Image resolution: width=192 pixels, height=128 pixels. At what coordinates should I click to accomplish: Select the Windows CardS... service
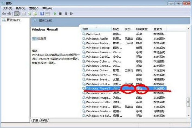pyautogui.click(x=124, y=57)
